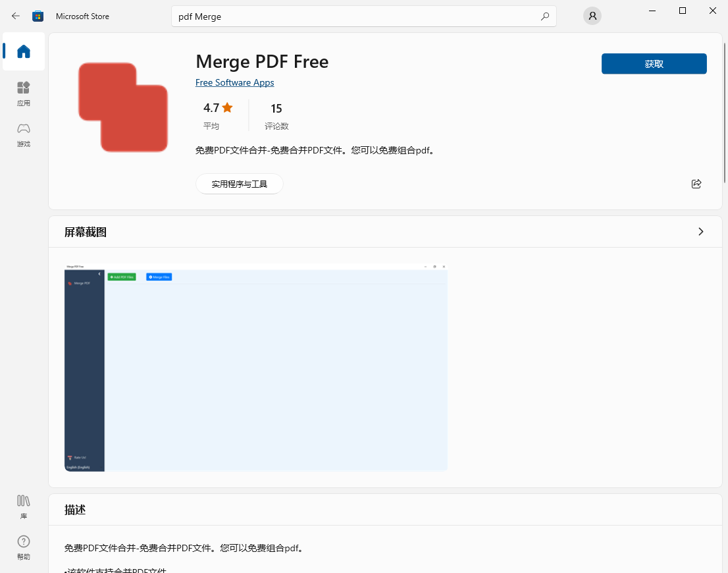
Task: Click the magnifier icon in search bar
Action: click(545, 16)
